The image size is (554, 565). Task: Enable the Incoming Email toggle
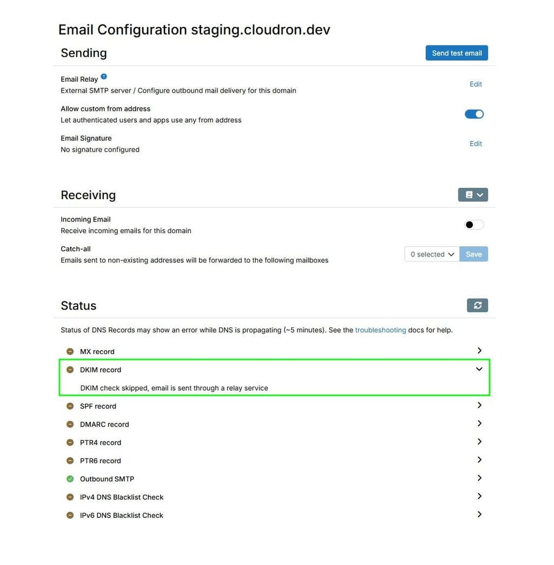pyautogui.click(x=474, y=225)
